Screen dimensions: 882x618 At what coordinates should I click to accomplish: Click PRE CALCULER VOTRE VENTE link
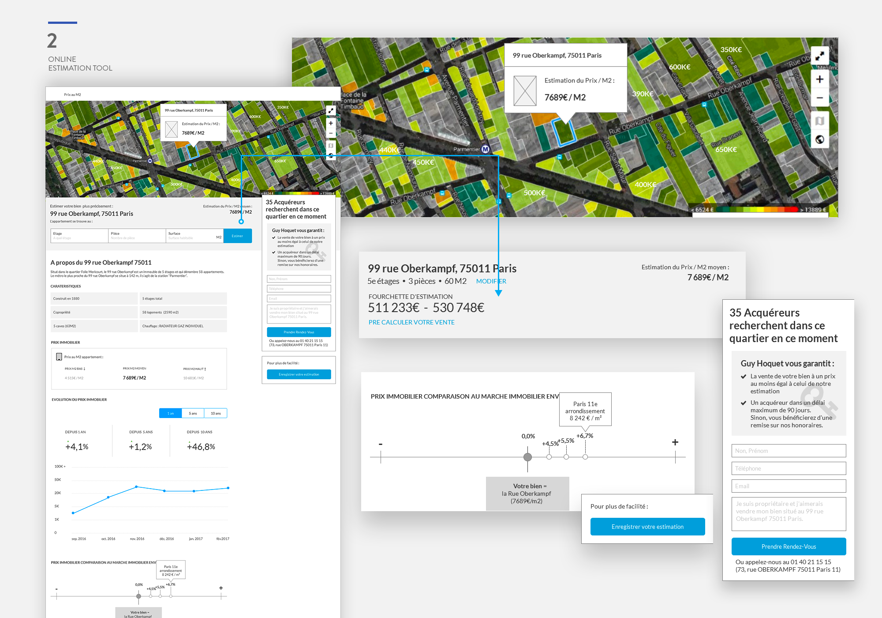point(411,322)
